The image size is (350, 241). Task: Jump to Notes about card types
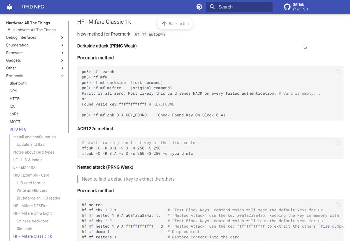tap(34, 152)
